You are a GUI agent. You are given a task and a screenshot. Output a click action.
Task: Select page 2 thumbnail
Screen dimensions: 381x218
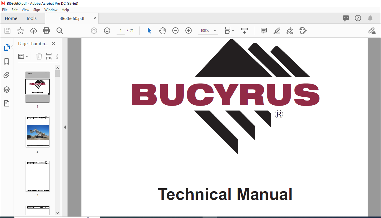pos(37,132)
